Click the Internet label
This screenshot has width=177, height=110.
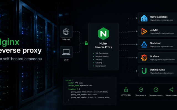coord(66,39)
